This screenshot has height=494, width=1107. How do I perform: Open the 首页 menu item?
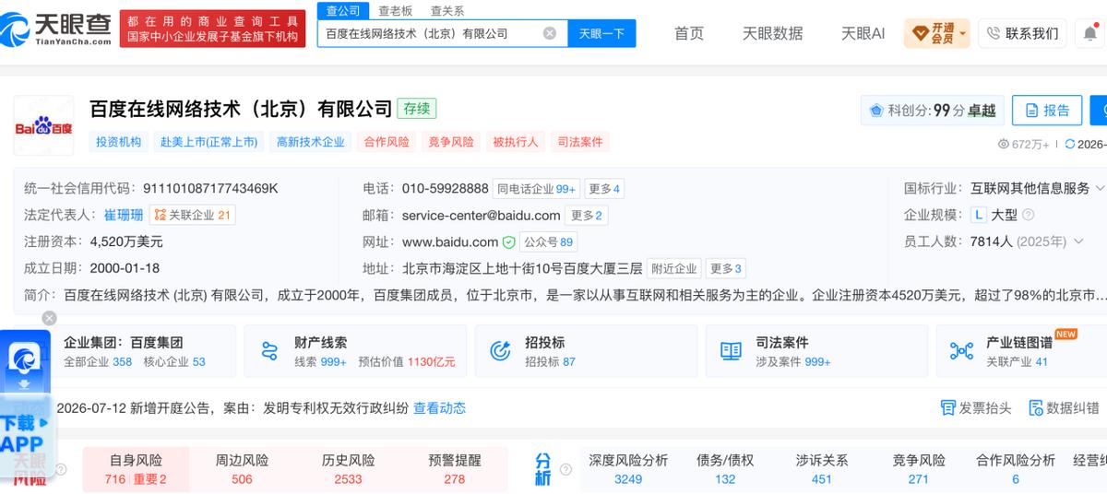click(689, 33)
